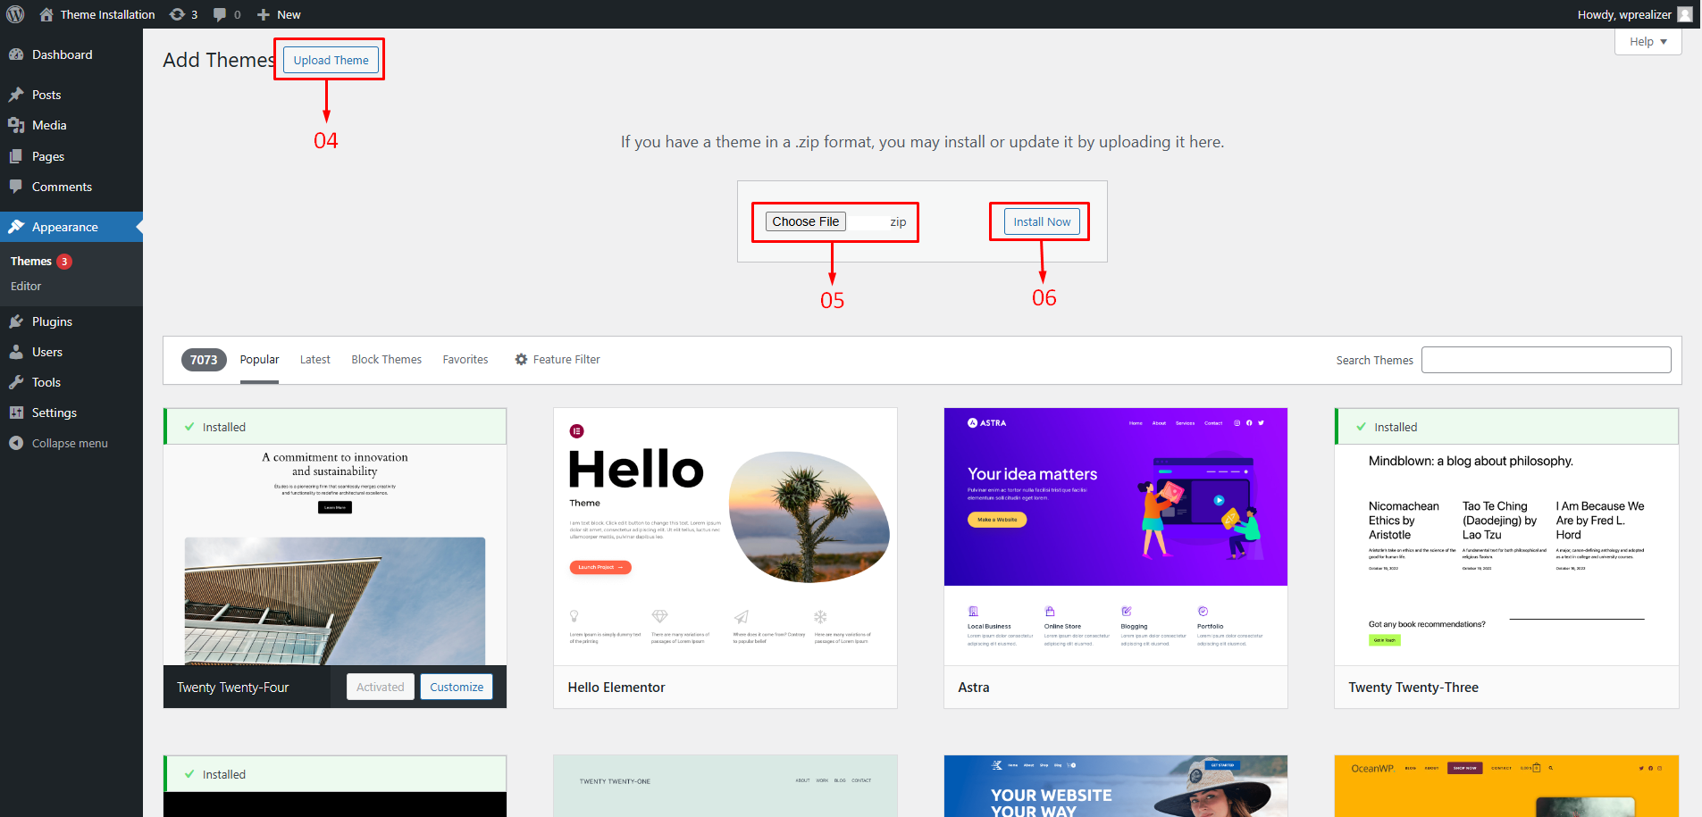Click the Posts pushpin icon

(x=16, y=95)
